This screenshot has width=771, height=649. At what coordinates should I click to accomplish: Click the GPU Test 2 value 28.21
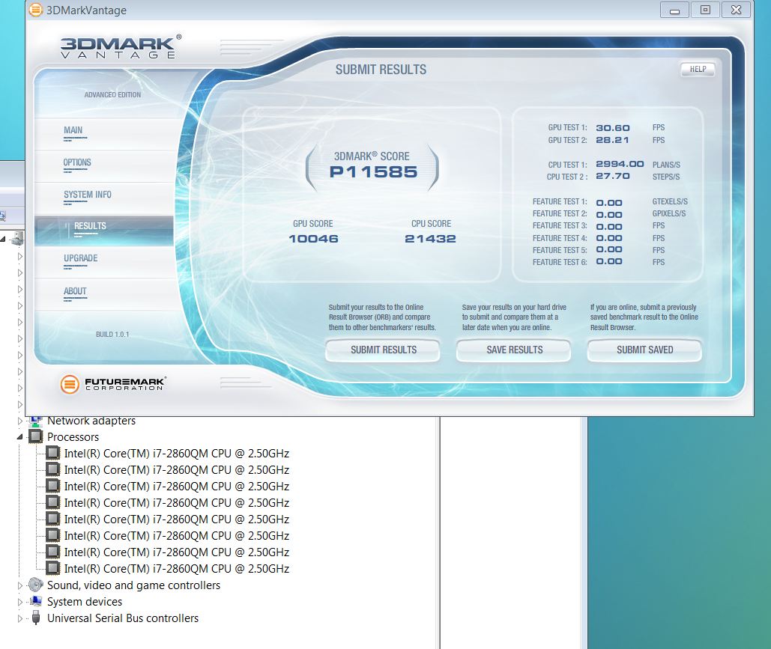(613, 140)
